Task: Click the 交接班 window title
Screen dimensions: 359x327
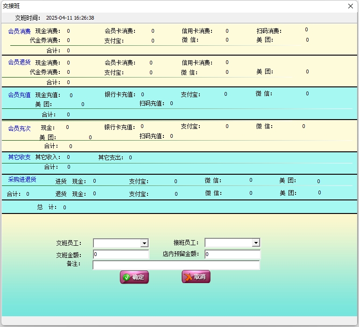Action: click(x=11, y=6)
